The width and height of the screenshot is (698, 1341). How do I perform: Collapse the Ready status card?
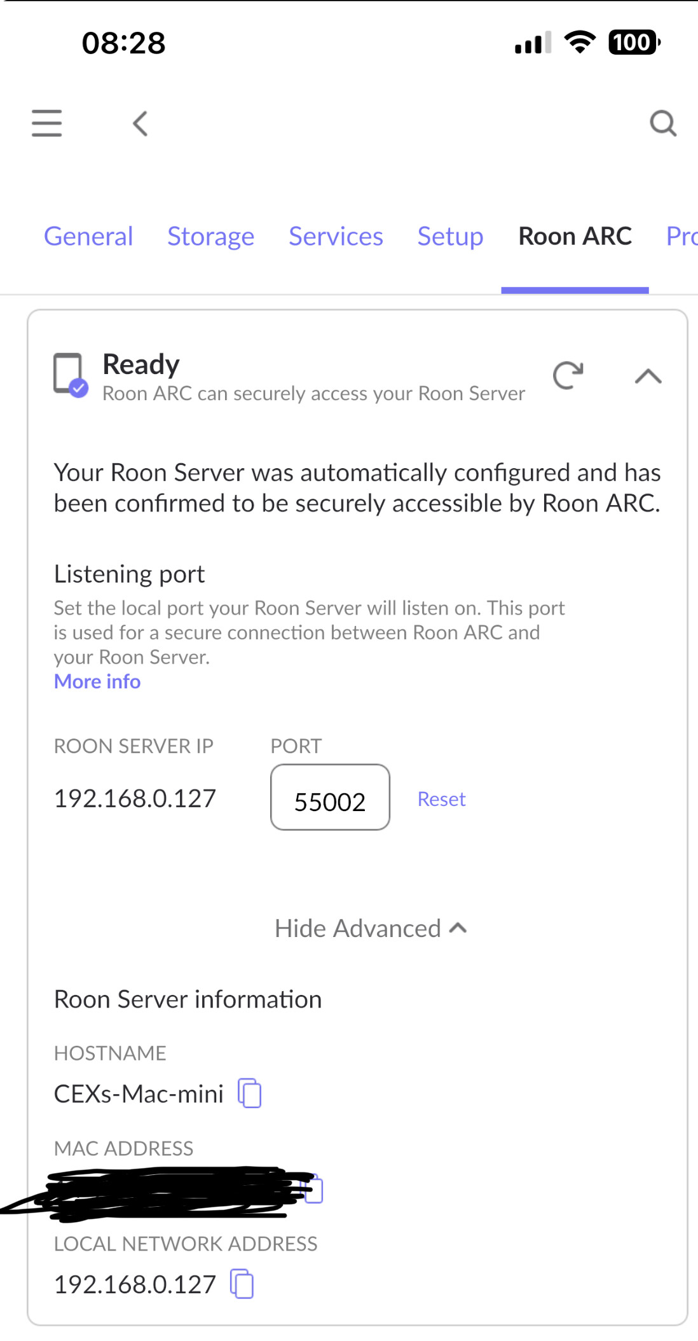[648, 377]
